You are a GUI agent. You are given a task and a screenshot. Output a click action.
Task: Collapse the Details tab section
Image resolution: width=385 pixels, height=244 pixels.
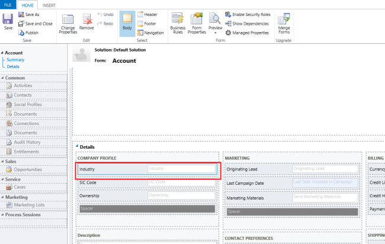tap(77, 146)
